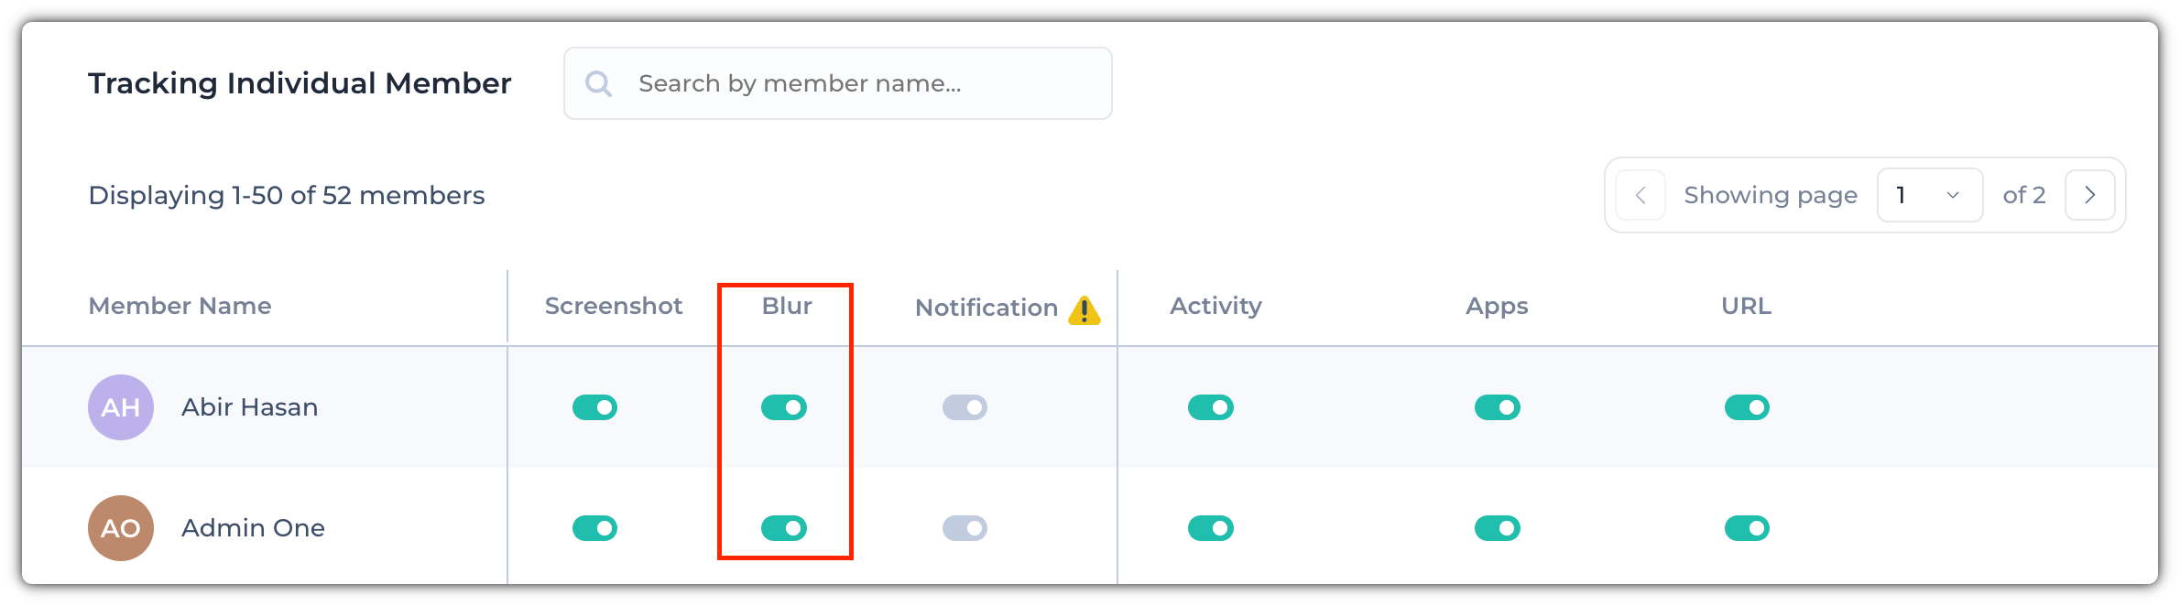Open the page number dropdown
This screenshot has height=606, width=2180.
pyautogui.click(x=1930, y=195)
